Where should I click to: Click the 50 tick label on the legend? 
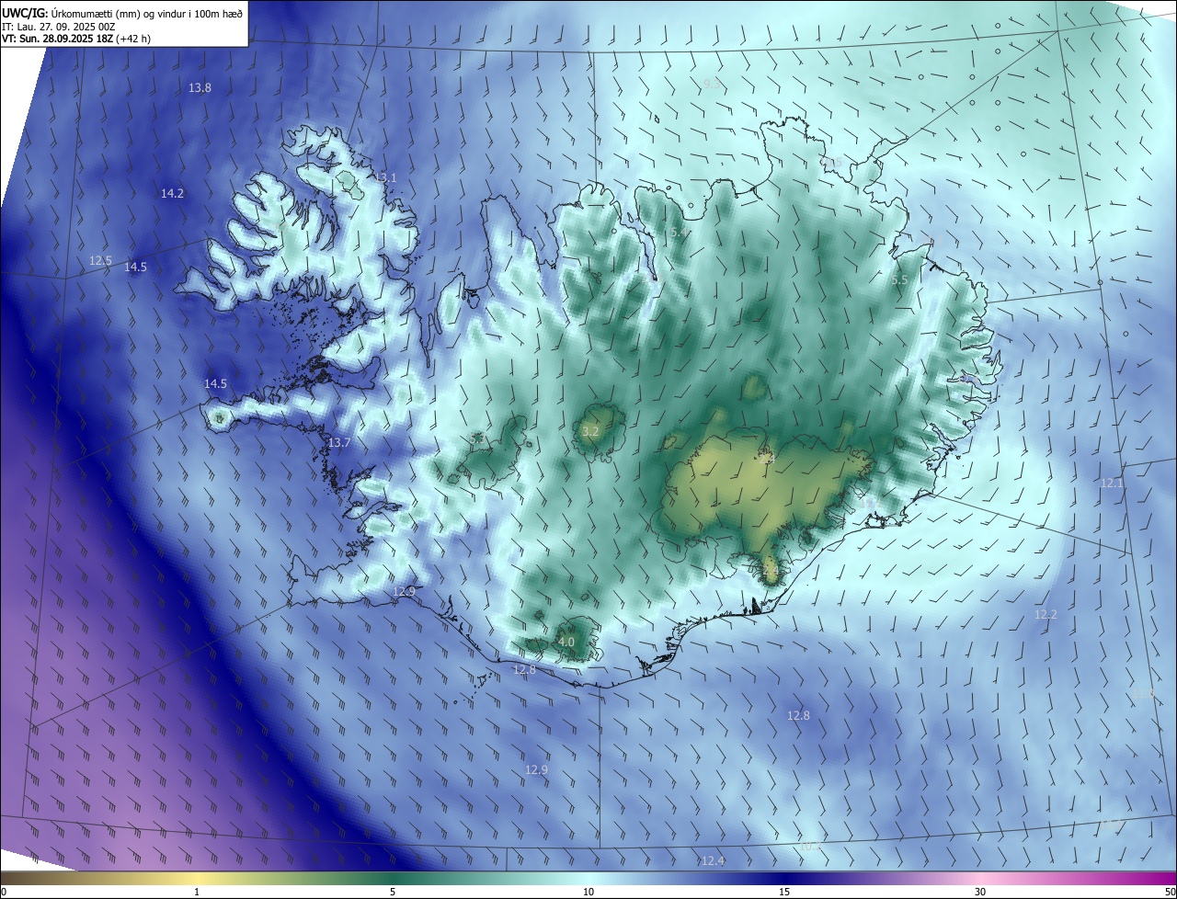point(1170,893)
